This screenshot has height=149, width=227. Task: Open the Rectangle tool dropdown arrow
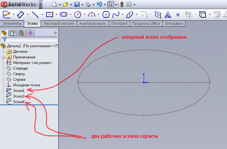56,14
